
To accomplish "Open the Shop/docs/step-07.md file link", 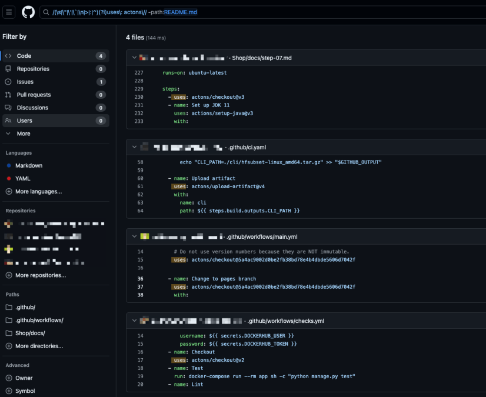I will [x=262, y=58].
